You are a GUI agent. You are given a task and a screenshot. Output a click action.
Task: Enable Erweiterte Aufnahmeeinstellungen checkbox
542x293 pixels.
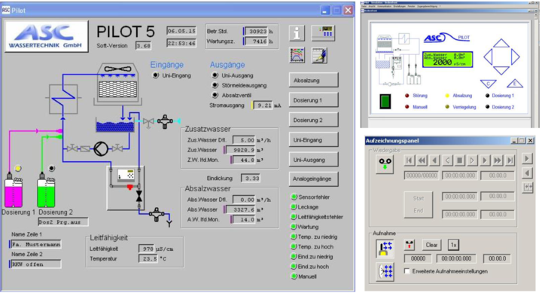click(406, 271)
